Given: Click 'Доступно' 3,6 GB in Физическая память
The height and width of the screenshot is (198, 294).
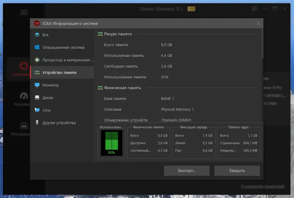Looking at the screenshot, I should pos(149,143).
